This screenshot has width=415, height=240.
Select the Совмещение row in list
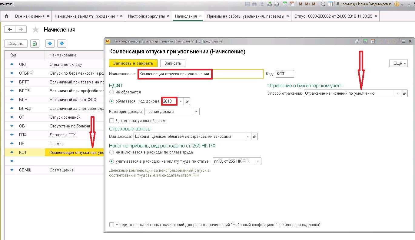54,170
